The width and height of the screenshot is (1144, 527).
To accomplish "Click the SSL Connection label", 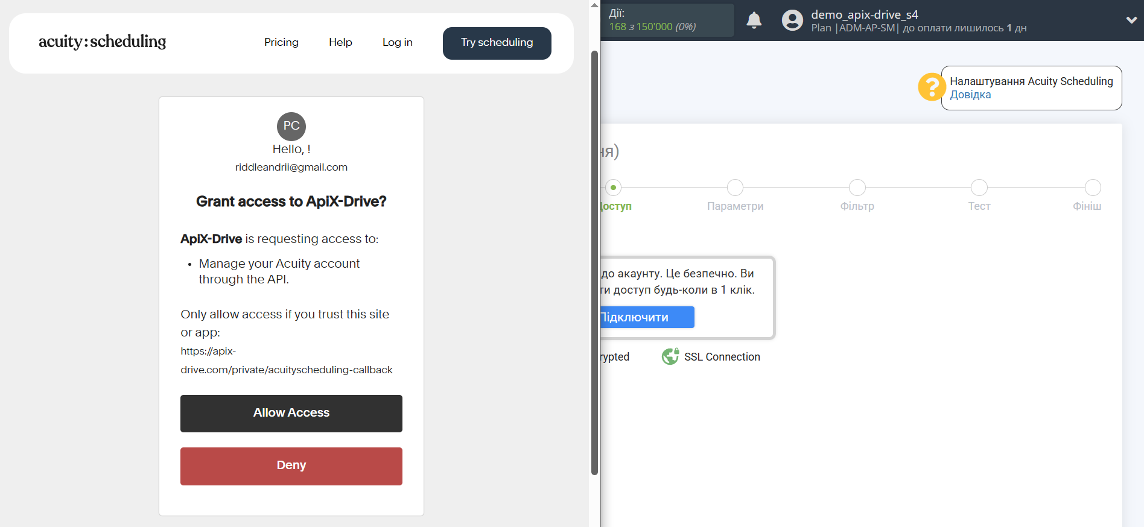I will point(722,357).
